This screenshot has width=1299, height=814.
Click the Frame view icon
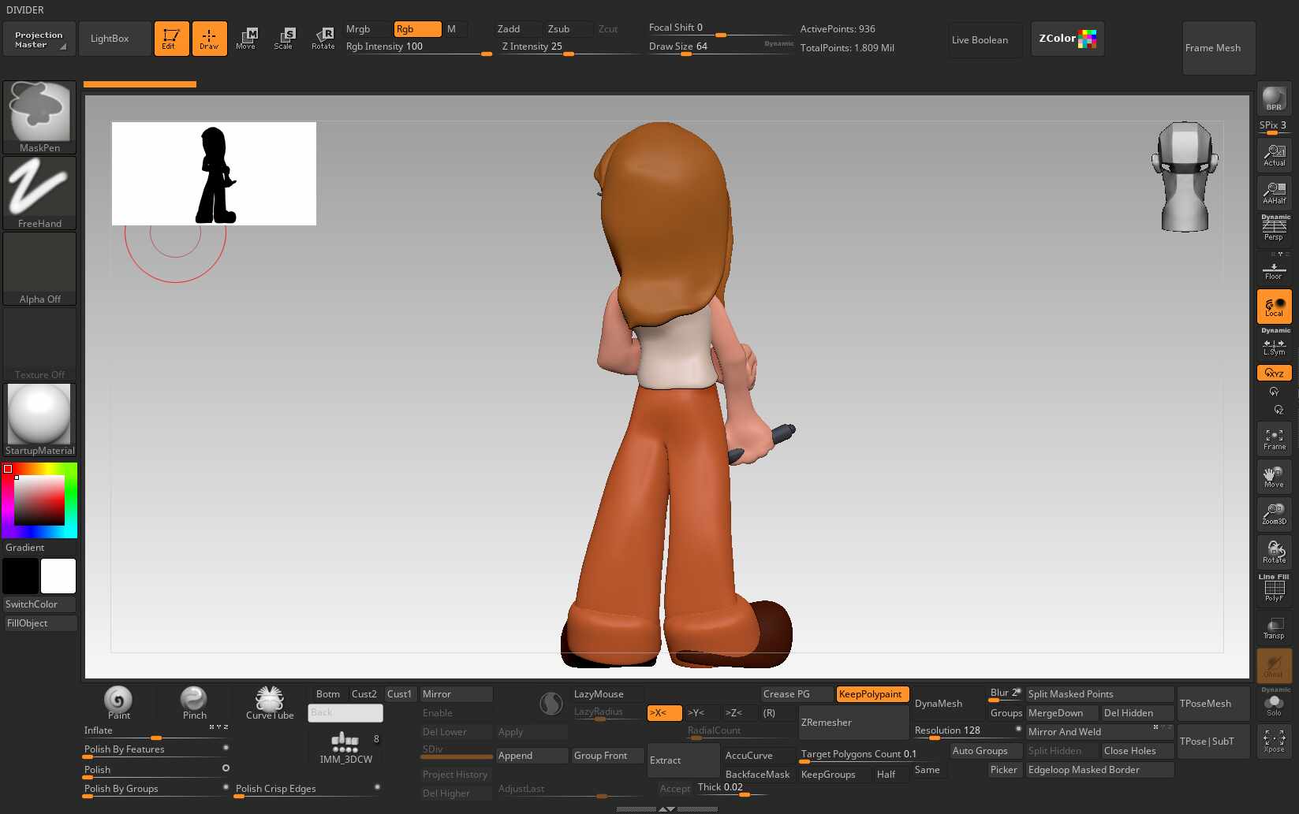1274,439
